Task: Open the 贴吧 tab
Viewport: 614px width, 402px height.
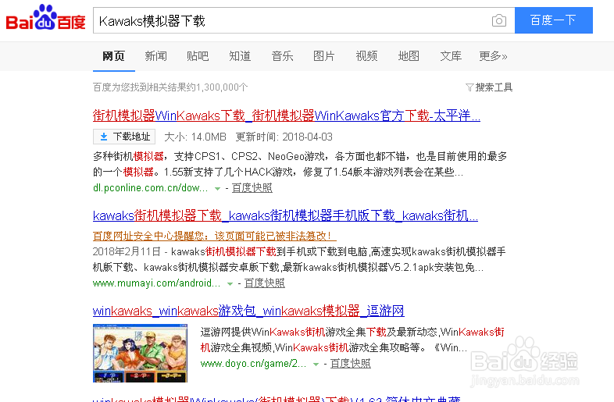Action: [198, 56]
